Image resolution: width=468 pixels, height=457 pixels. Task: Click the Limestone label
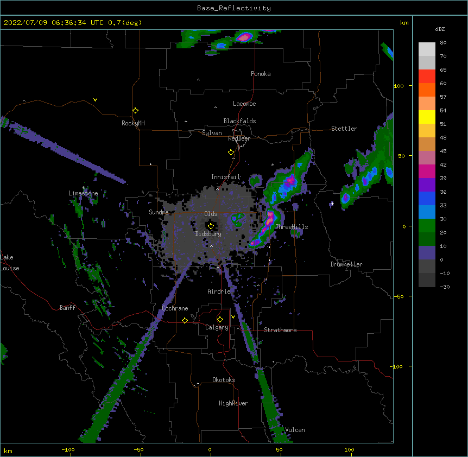tap(83, 193)
